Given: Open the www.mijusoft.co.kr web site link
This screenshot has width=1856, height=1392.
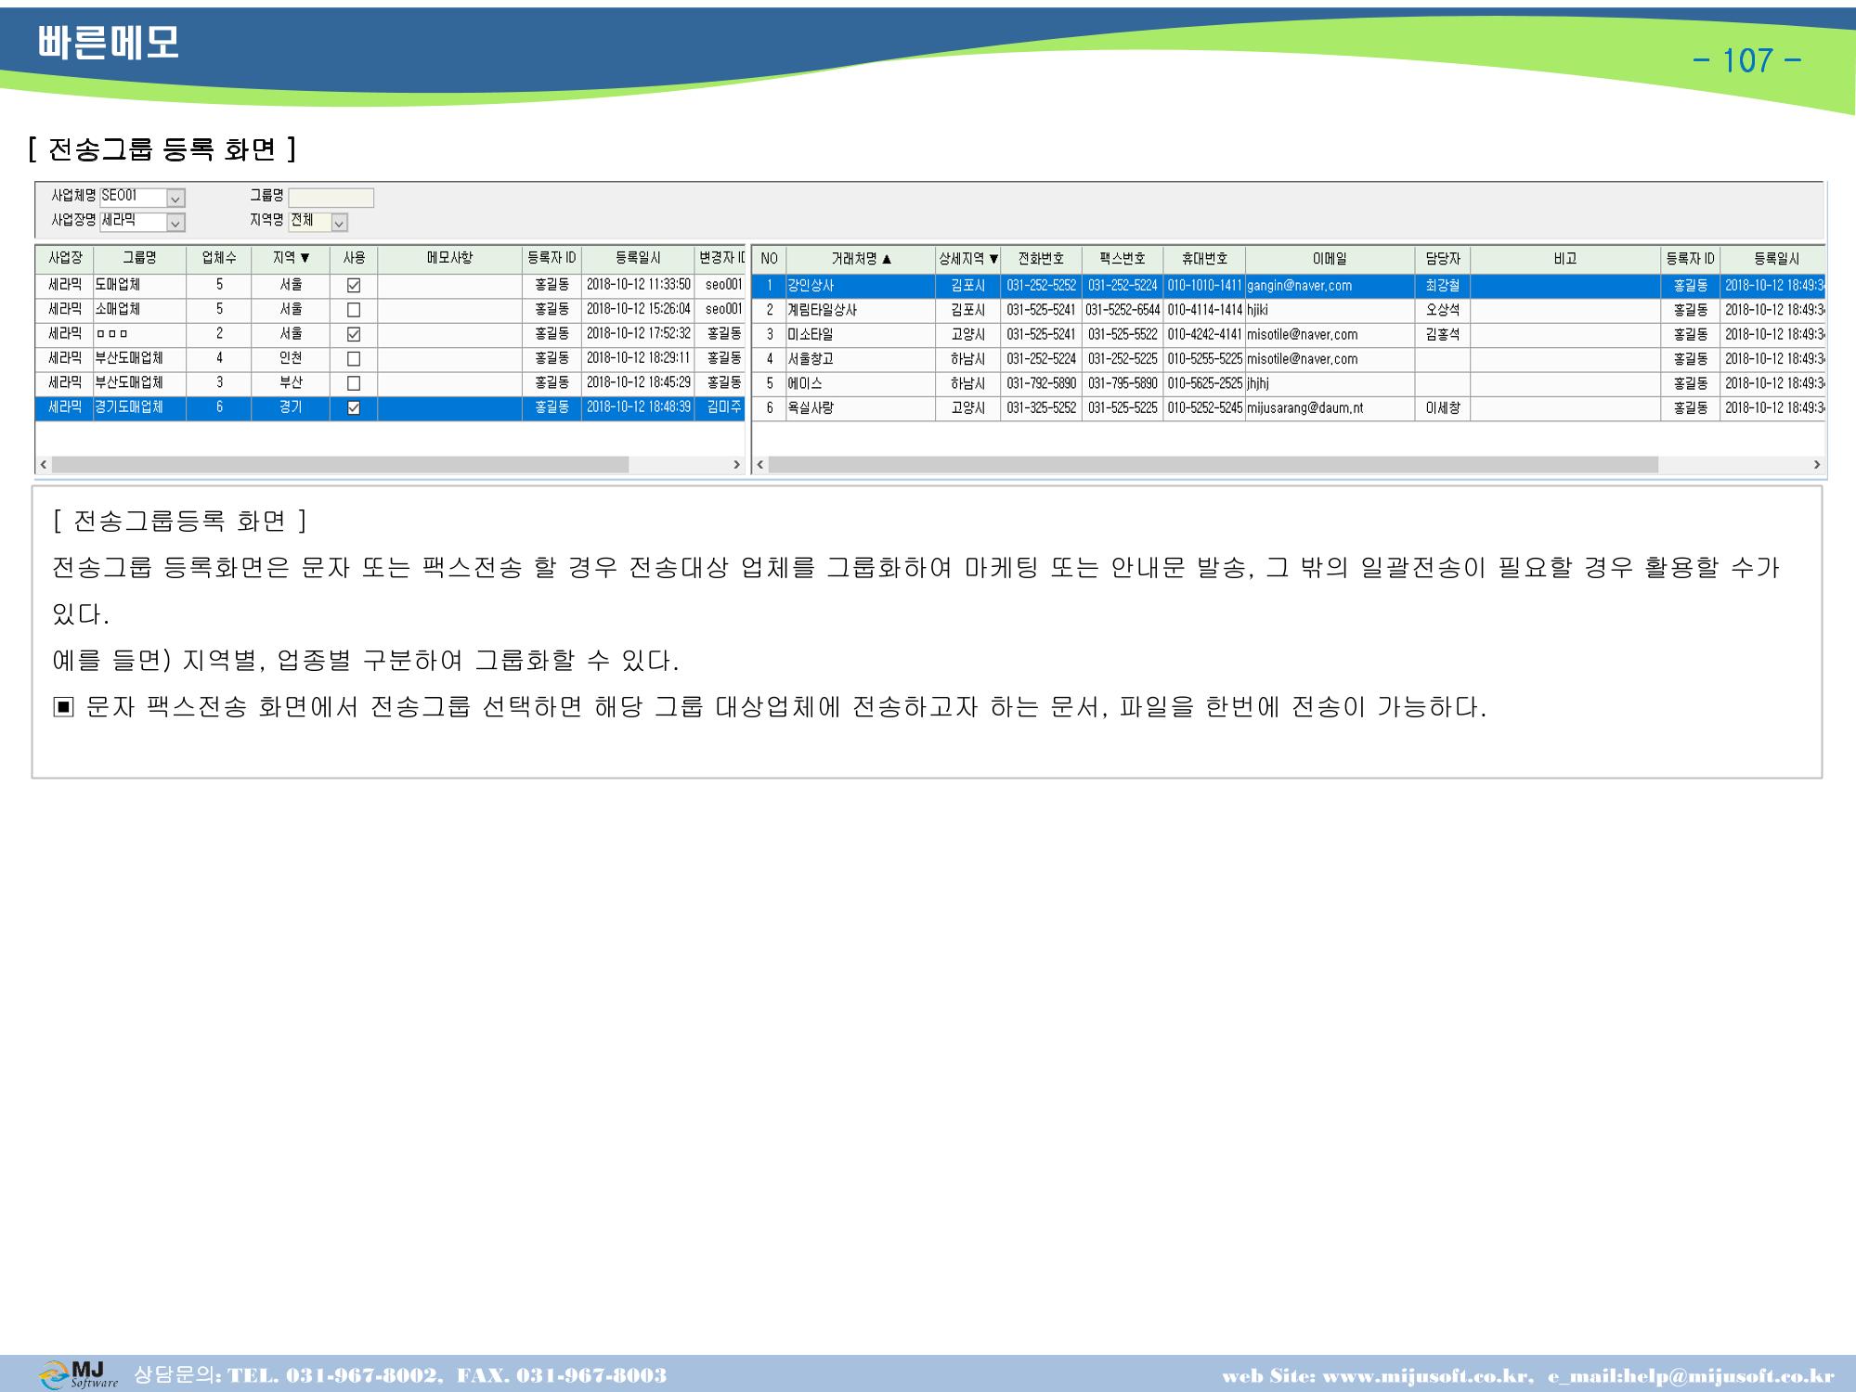Looking at the screenshot, I should coord(1426,1376).
